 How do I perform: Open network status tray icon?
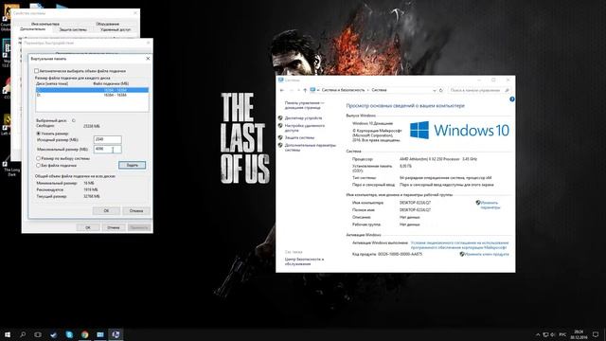click(545, 334)
